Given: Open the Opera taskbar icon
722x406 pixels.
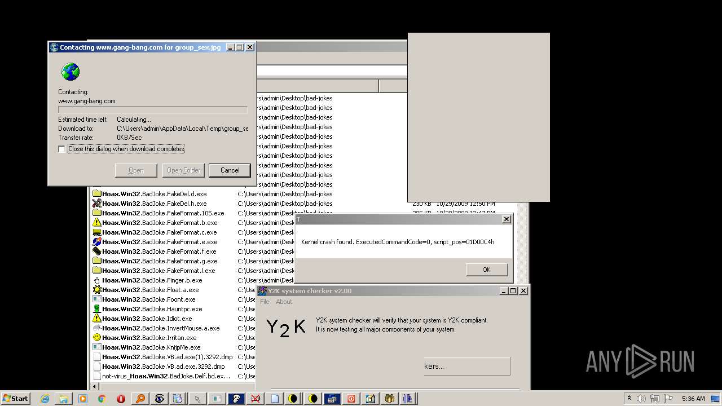Looking at the screenshot, I should [x=121, y=399].
